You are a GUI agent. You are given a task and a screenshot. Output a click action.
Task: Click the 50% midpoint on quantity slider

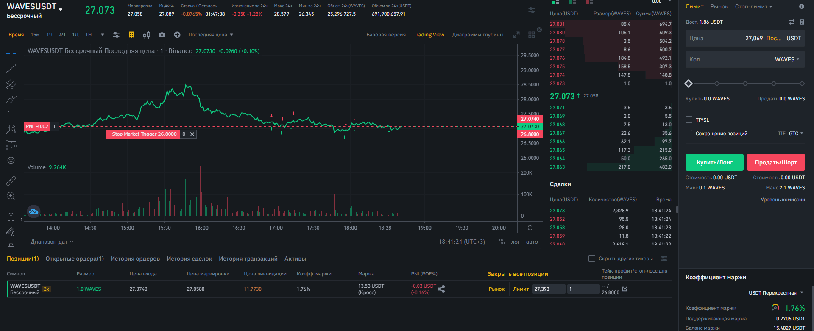point(745,83)
